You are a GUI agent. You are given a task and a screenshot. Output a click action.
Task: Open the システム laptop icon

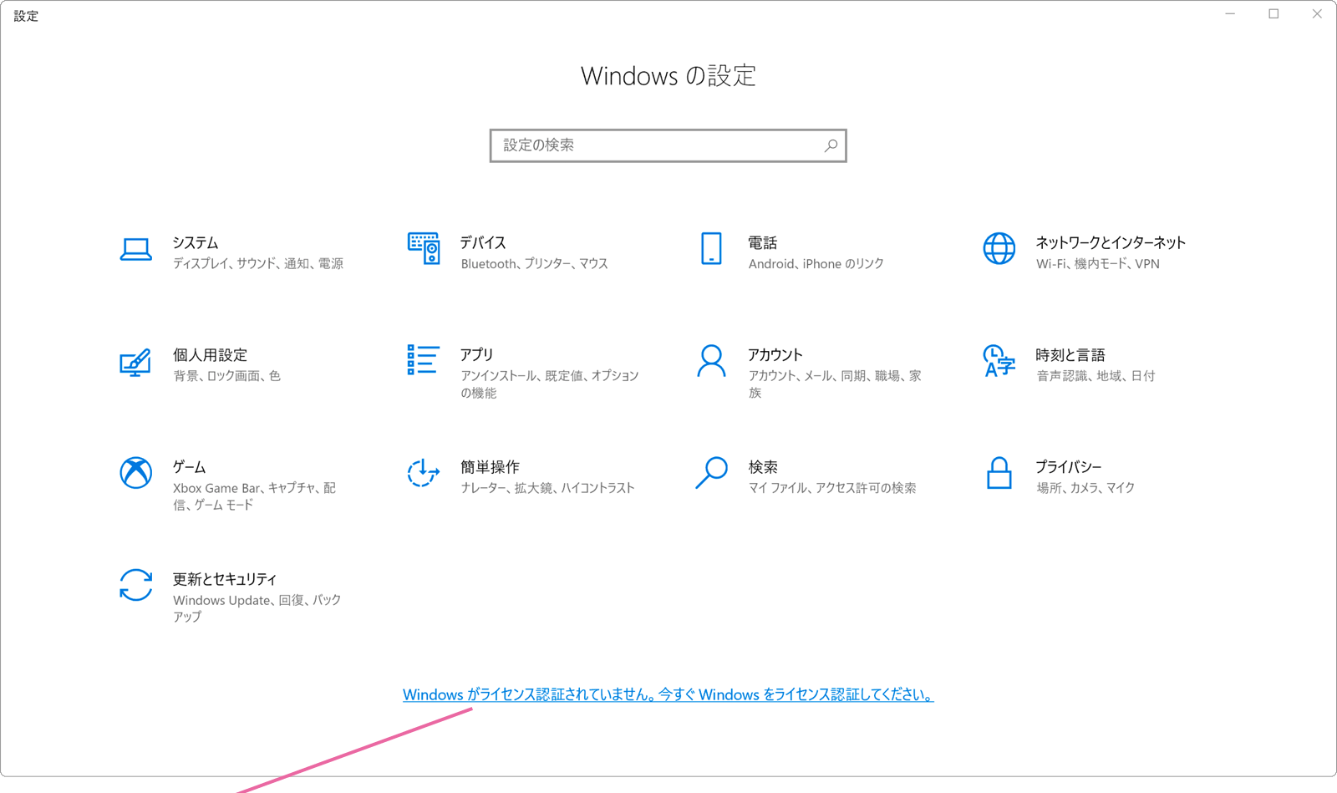point(135,249)
